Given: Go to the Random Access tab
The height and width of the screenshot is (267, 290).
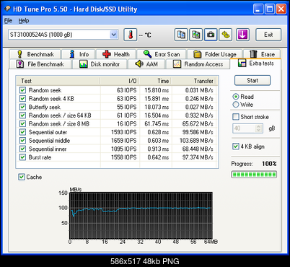Looking at the screenshot, I should point(198,64).
